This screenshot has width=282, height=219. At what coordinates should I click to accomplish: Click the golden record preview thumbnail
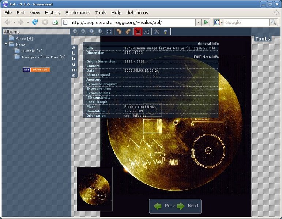95,189
